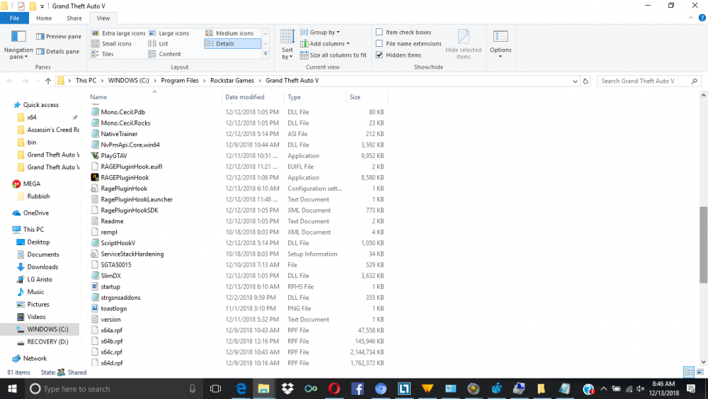The width and height of the screenshot is (708, 399).
Task: Switch to the Home tab
Action: (44, 18)
